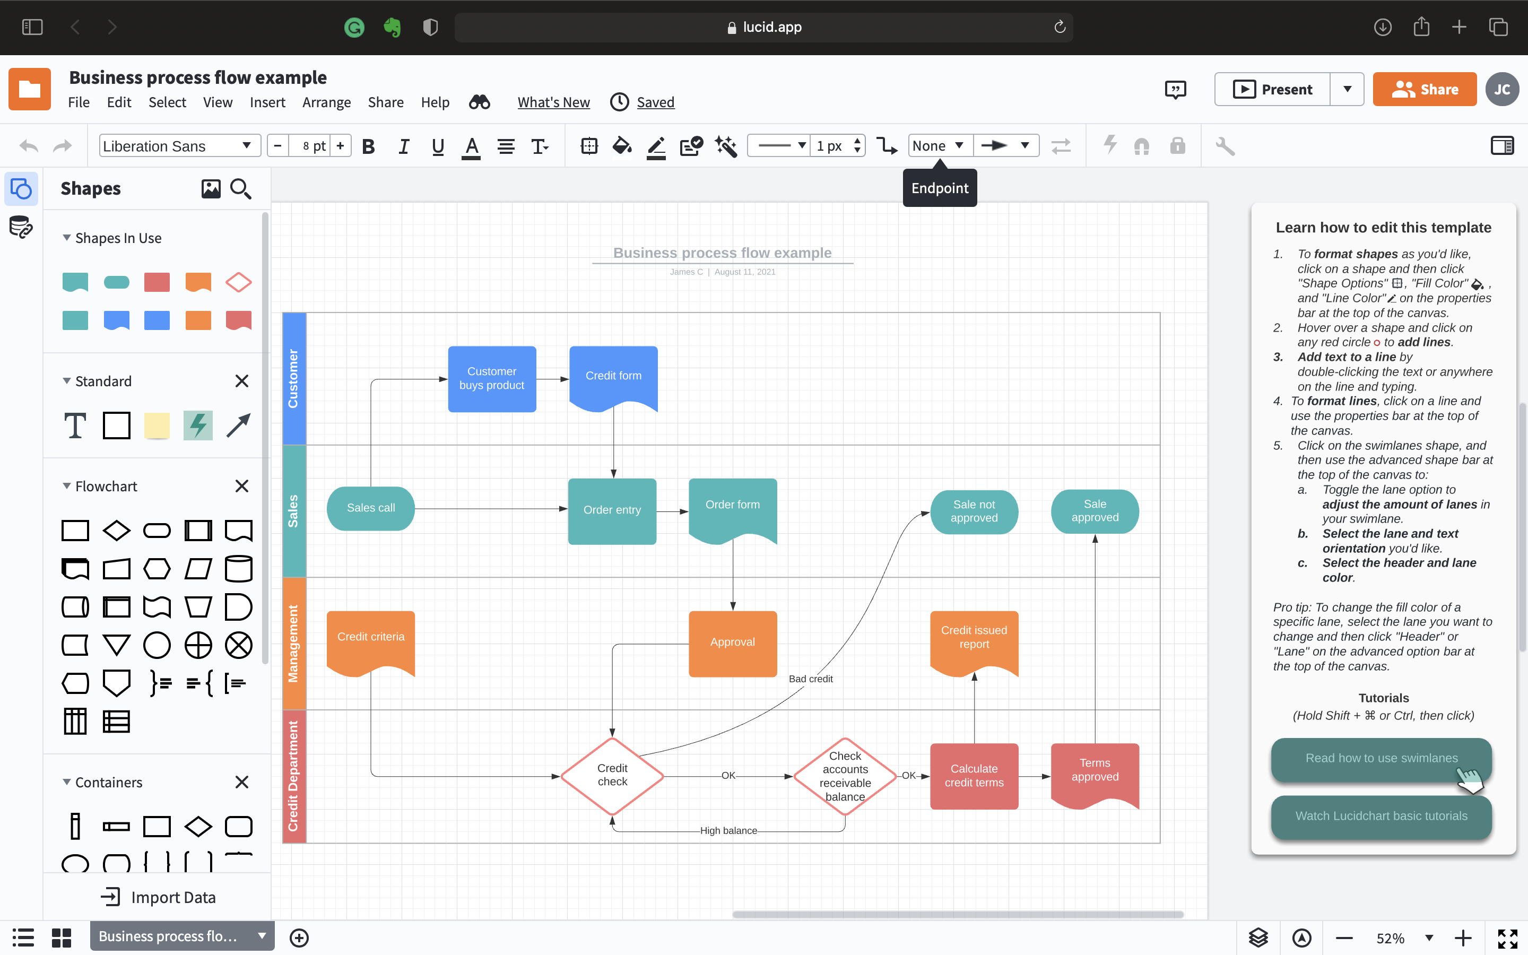The height and width of the screenshot is (955, 1528).
Task: Click the Fill Color paint bucket icon
Action: click(621, 146)
